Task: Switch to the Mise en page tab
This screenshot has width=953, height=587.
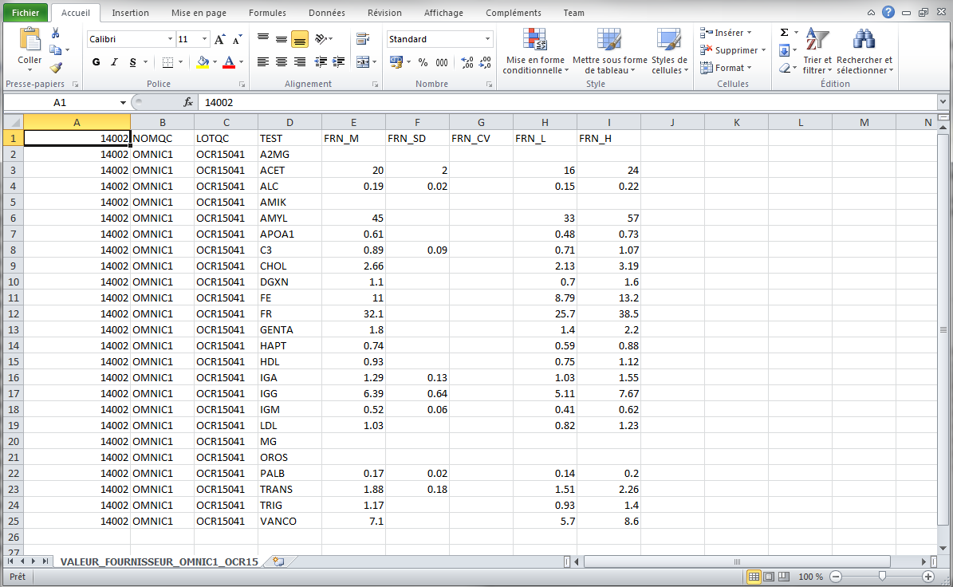Action: [199, 13]
